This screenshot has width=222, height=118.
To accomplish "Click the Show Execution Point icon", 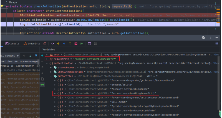I will click(45, 44).
